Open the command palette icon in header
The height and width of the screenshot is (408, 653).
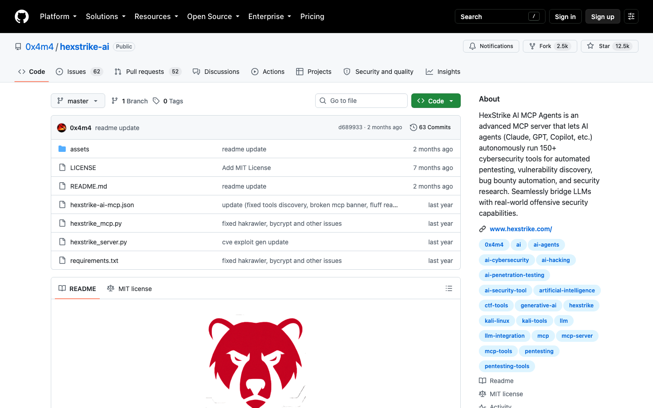(x=631, y=16)
